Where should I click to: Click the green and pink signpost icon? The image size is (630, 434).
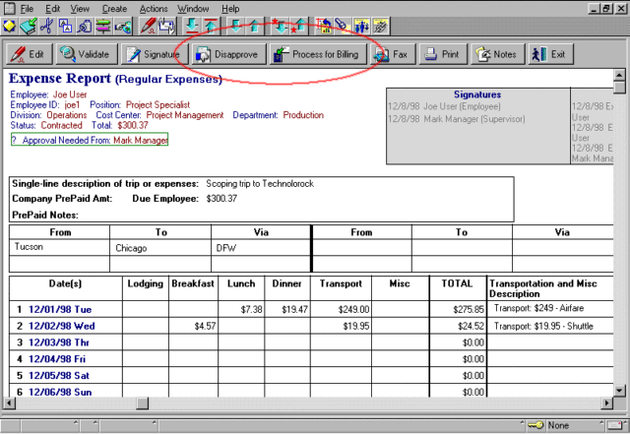point(103,27)
